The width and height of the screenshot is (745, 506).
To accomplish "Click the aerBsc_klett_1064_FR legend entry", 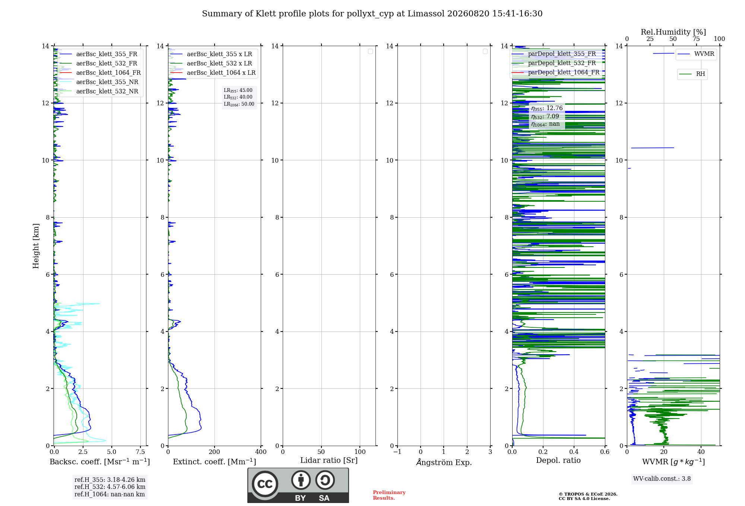I will tap(100, 73).
